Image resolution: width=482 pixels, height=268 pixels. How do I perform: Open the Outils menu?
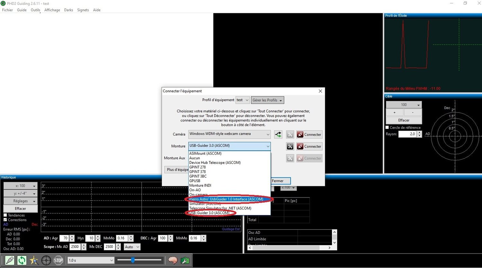(35, 10)
